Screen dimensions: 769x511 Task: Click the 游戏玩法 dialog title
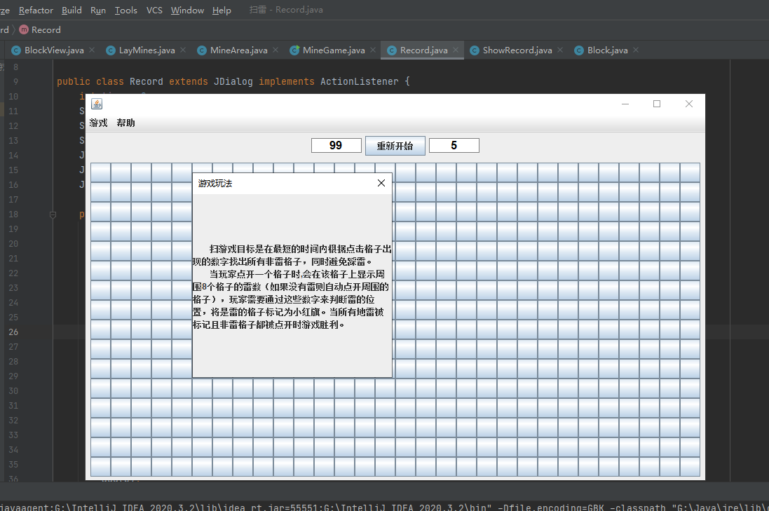point(215,184)
